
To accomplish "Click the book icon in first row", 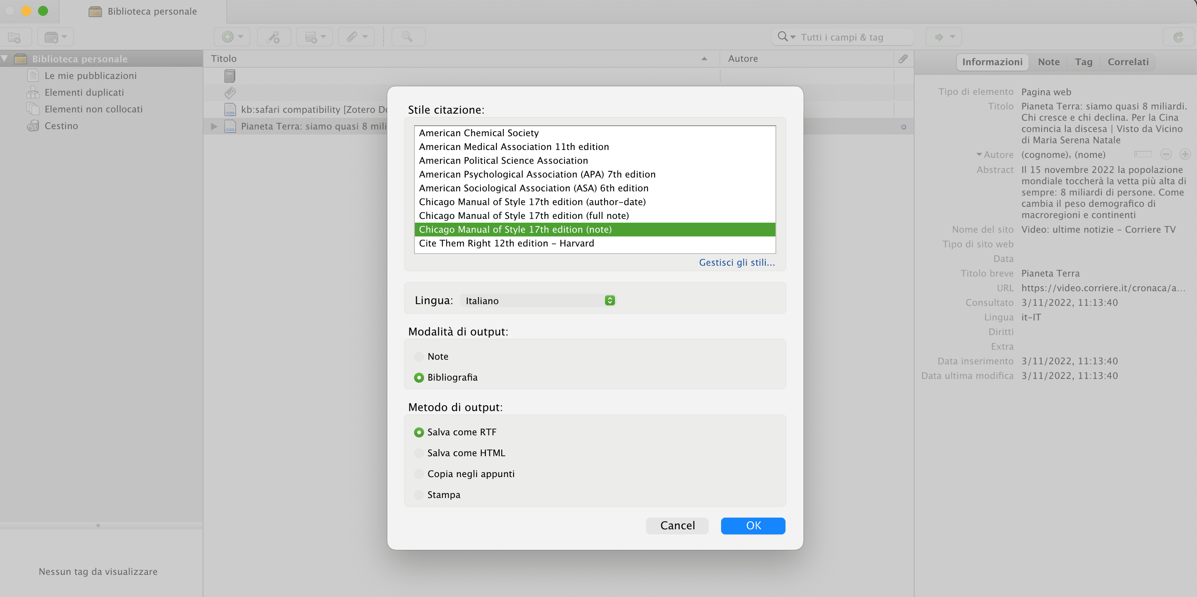I will pyautogui.click(x=229, y=76).
